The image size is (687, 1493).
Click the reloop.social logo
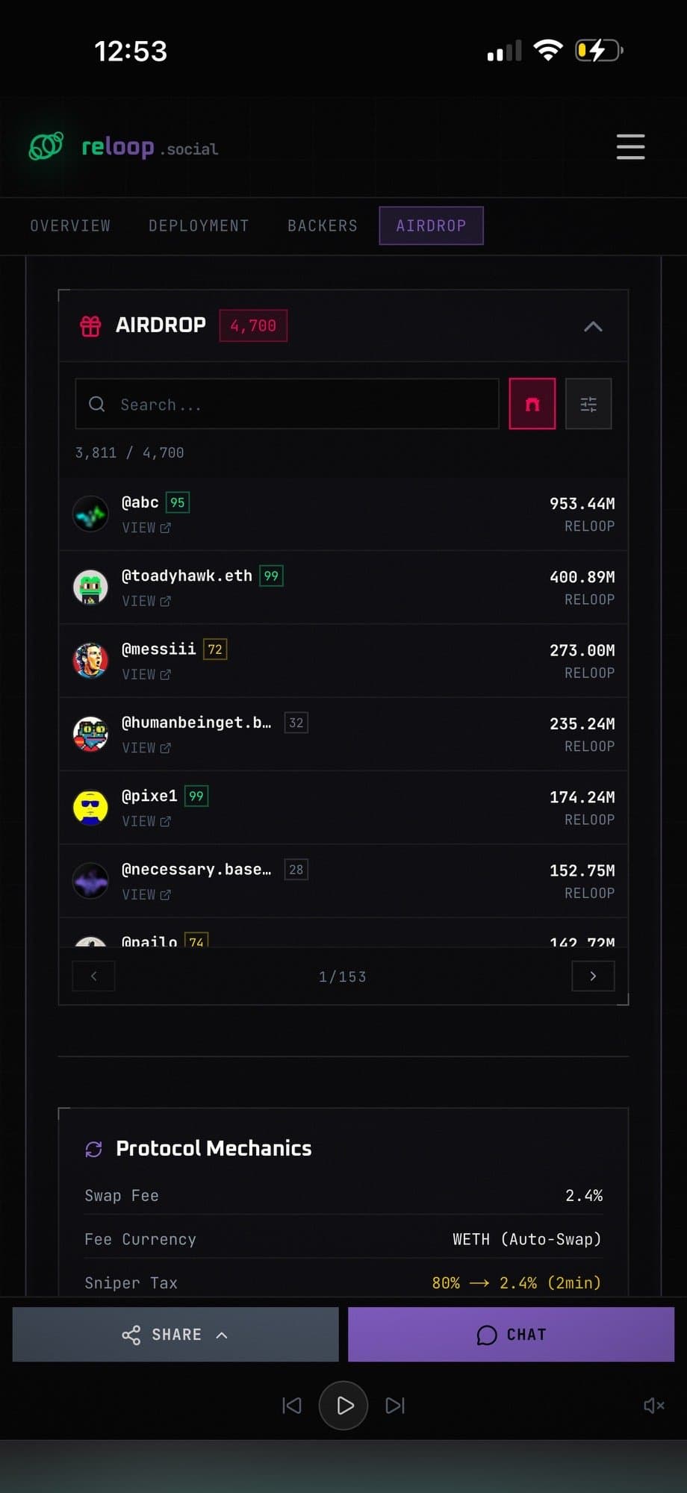tap(124, 147)
